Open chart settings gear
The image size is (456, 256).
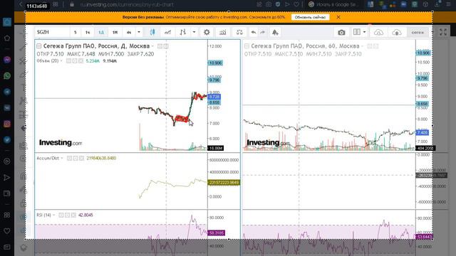(x=207, y=32)
